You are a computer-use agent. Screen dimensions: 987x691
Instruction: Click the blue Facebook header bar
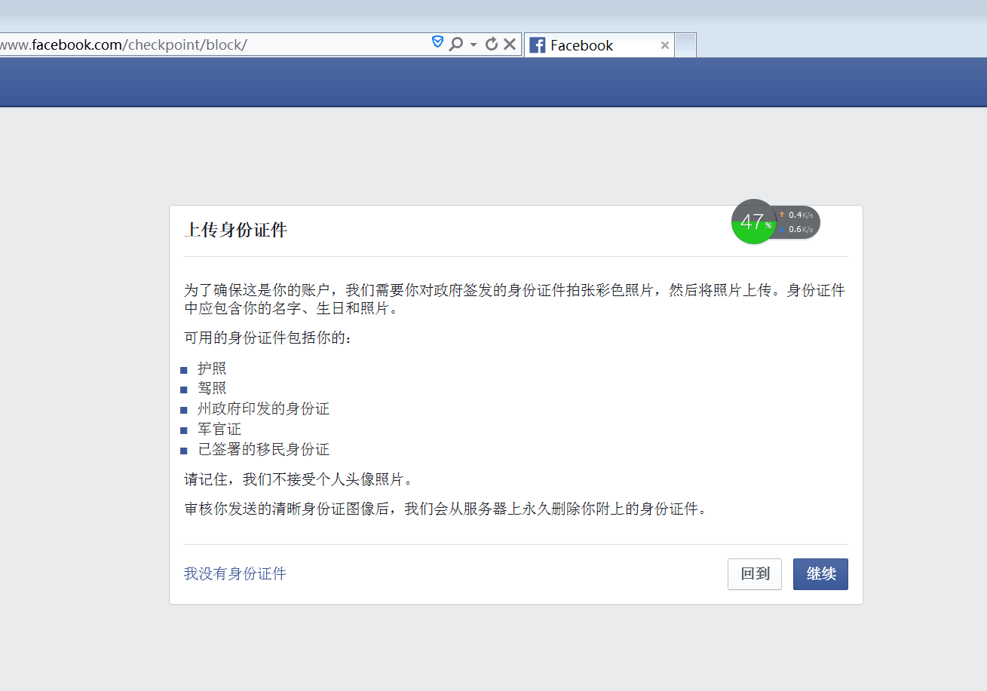pyautogui.click(x=493, y=82)
